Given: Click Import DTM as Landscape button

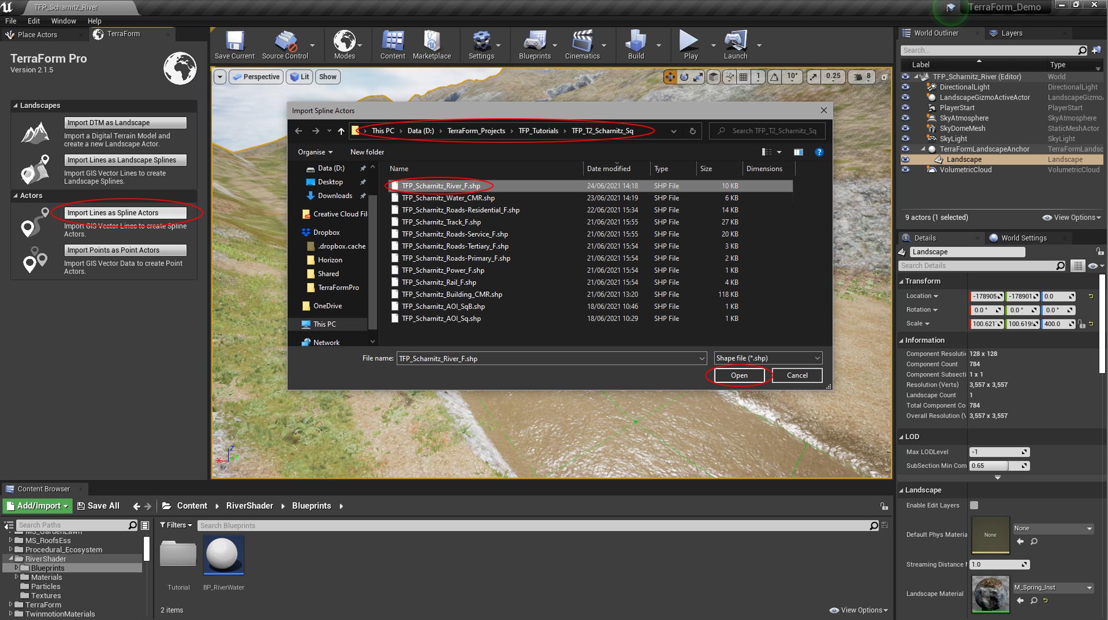Looking at the screenshot, I should 125,123.
